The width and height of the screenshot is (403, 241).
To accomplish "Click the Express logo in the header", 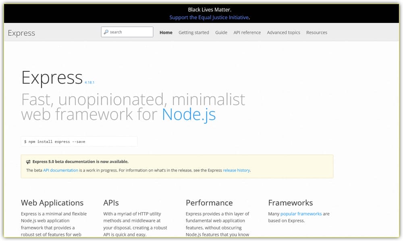I will (x=21, y=33).
